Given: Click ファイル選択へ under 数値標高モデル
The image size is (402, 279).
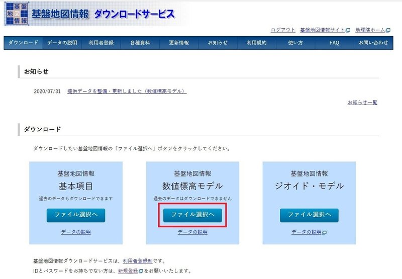Looking at the screenshot, I should coord(192,215).
